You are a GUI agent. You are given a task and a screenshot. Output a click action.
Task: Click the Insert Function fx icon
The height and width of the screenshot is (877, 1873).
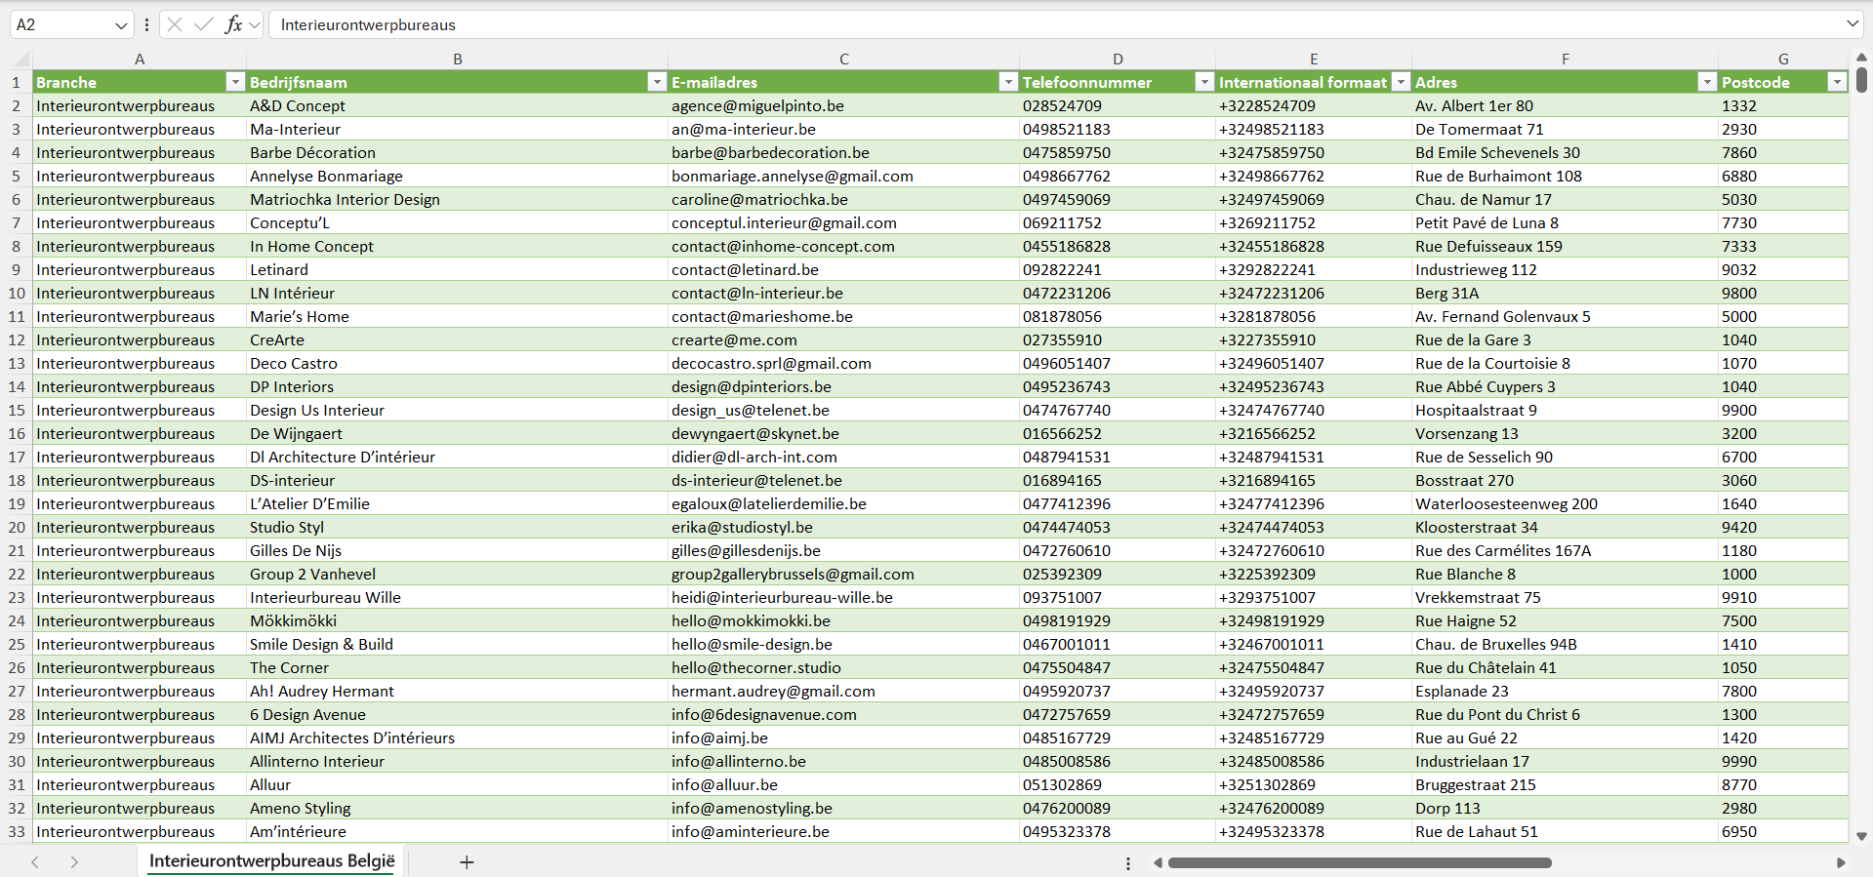pos(233,24)
